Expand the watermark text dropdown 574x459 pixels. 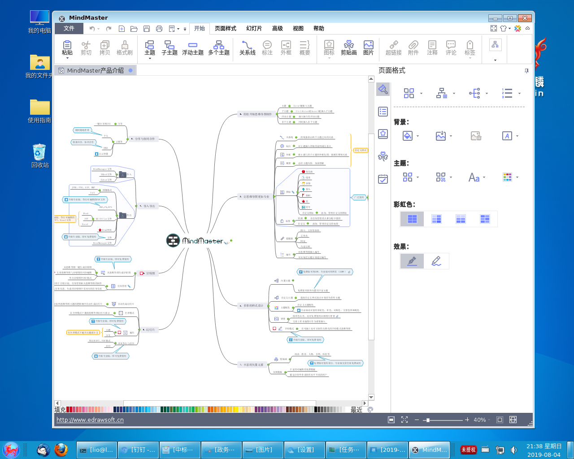(510, 136)
